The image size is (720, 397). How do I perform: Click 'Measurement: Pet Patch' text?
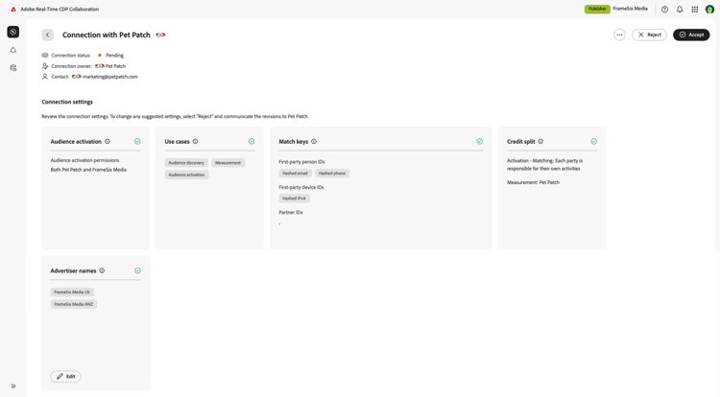[533, 182]
